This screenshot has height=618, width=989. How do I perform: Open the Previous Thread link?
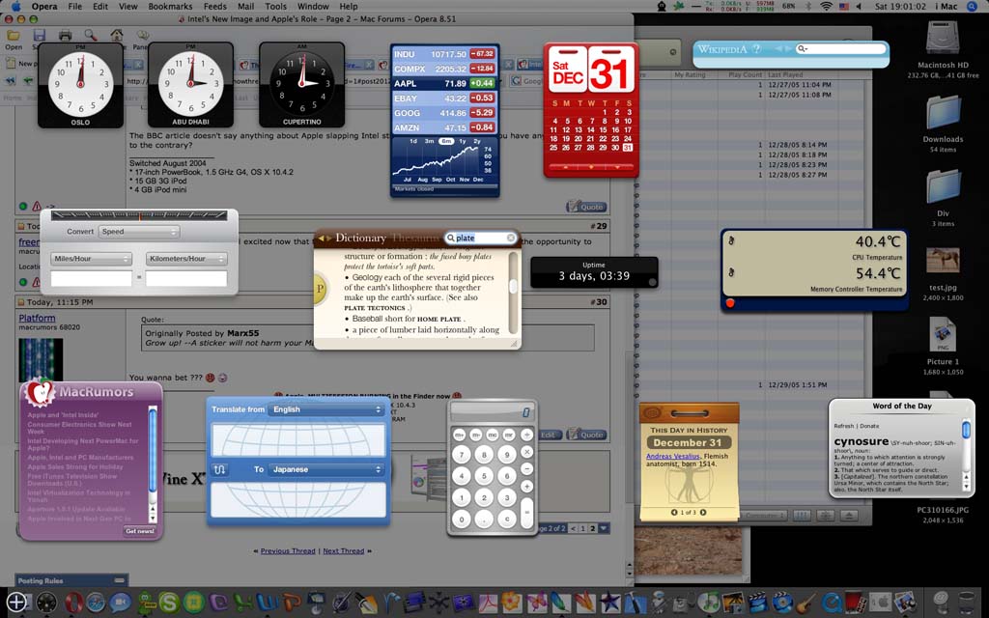click(288, 550)
